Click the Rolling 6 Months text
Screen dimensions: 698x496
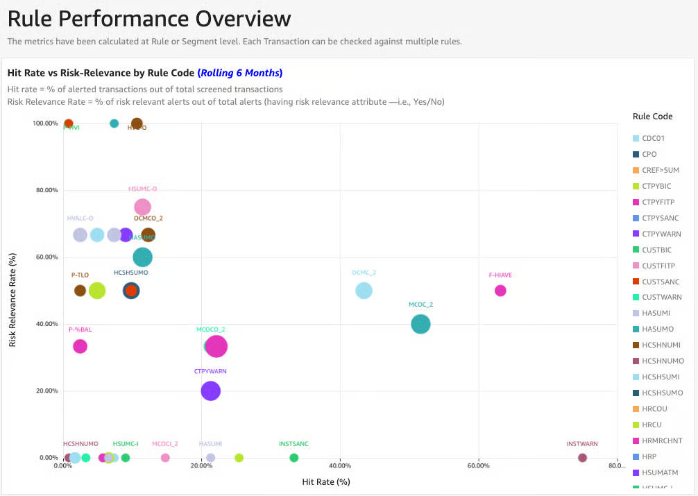pos(240,73)
